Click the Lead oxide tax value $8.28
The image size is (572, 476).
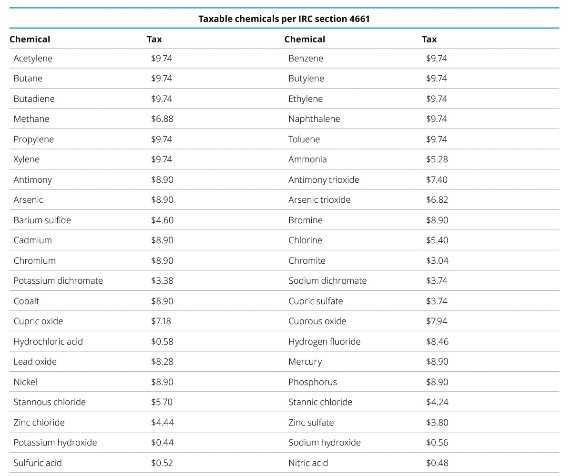tap(162, 362)
